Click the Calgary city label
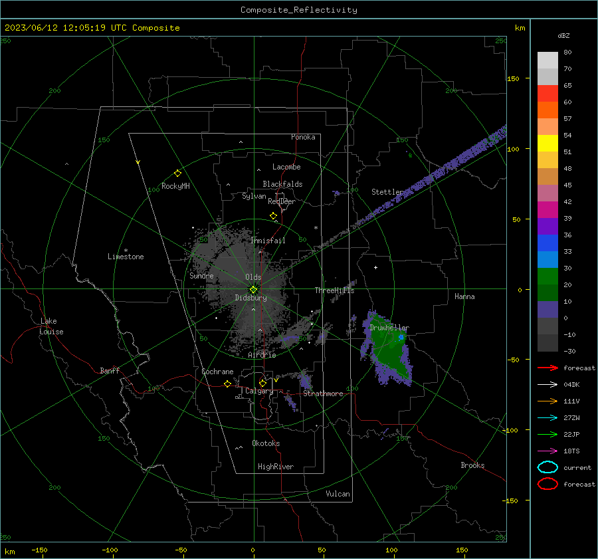The width and height of the screenshot is (598, 559). pyautogui.click(x=259, y=391)
